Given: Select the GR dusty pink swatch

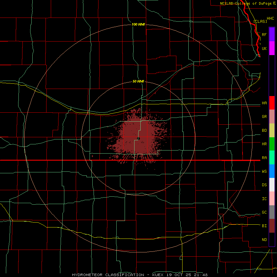Looking at the screenshot, I should pos(272,116).
